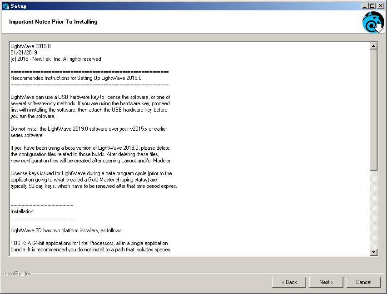Image resolution: width=387 pixels, height=294 pixels.
Task: Click the scrollbar up arrow
Action: [x=374, y=46]
